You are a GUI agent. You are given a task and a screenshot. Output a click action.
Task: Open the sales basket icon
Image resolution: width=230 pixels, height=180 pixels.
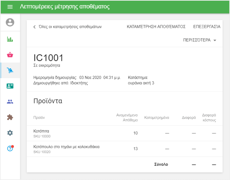(10, 55)
